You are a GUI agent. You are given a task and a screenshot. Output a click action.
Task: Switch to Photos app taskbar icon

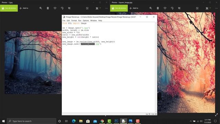[131, 121]
